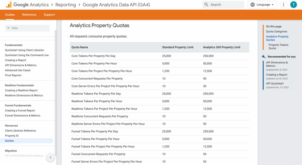The height and width of the screenshot is (165, 302).
Task: Select Core Server Errors Per Project row
Action: pos(160,86)
